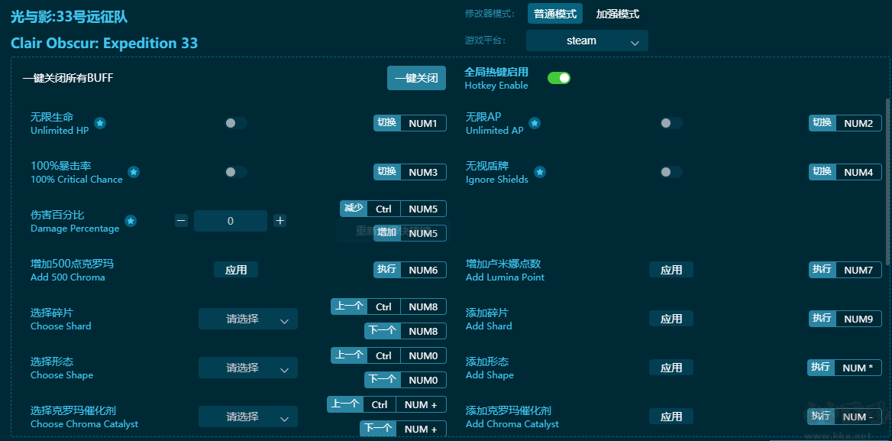Apply Add Chroma Catalyst
Screen dimensions: 892x441
pos(671,417)
